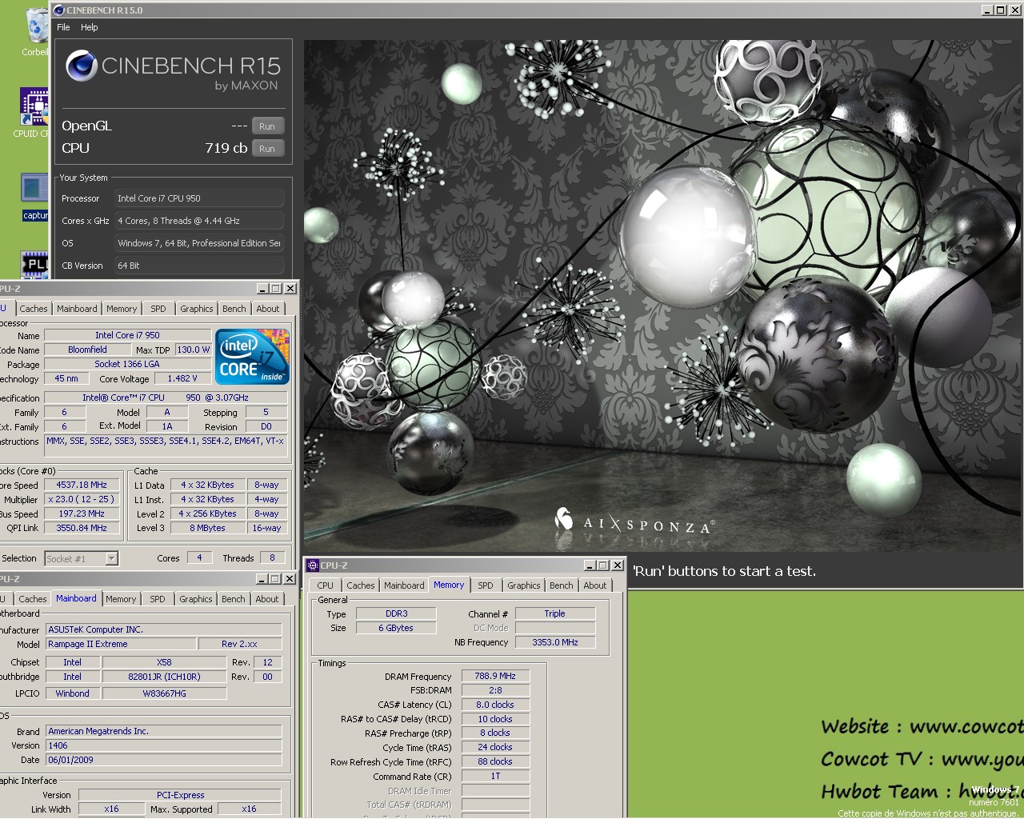Click the memory Size value 6 GBytes

point(396,628)
